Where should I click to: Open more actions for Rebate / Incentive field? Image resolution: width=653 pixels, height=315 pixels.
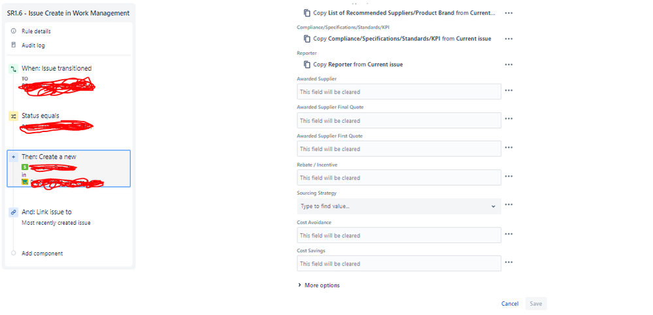tap(509, 176)
